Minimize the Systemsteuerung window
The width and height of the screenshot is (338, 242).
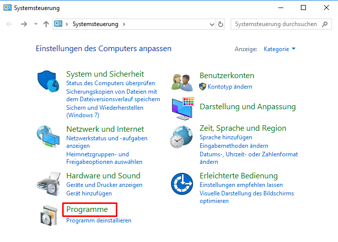coord(281,8)
